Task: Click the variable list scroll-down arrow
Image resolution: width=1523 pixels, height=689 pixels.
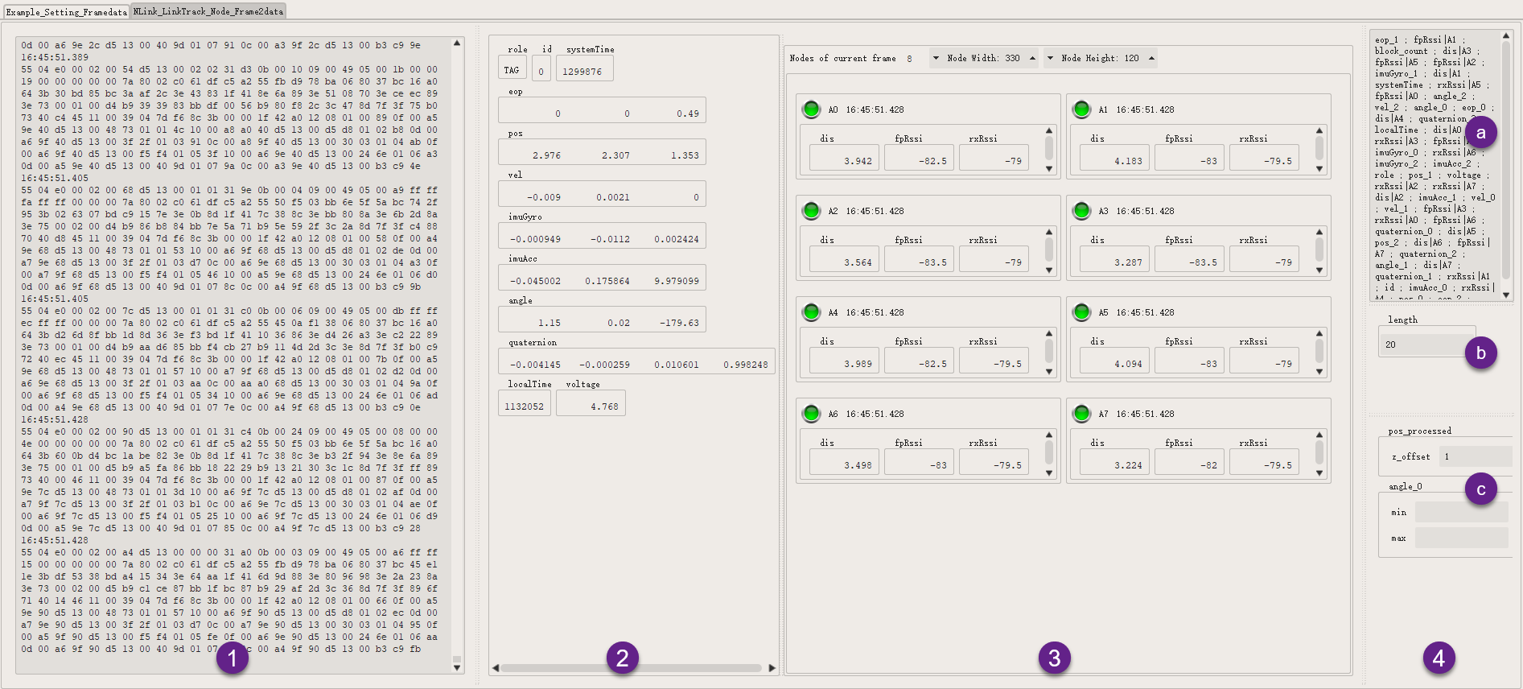Action: [1506, 295]
